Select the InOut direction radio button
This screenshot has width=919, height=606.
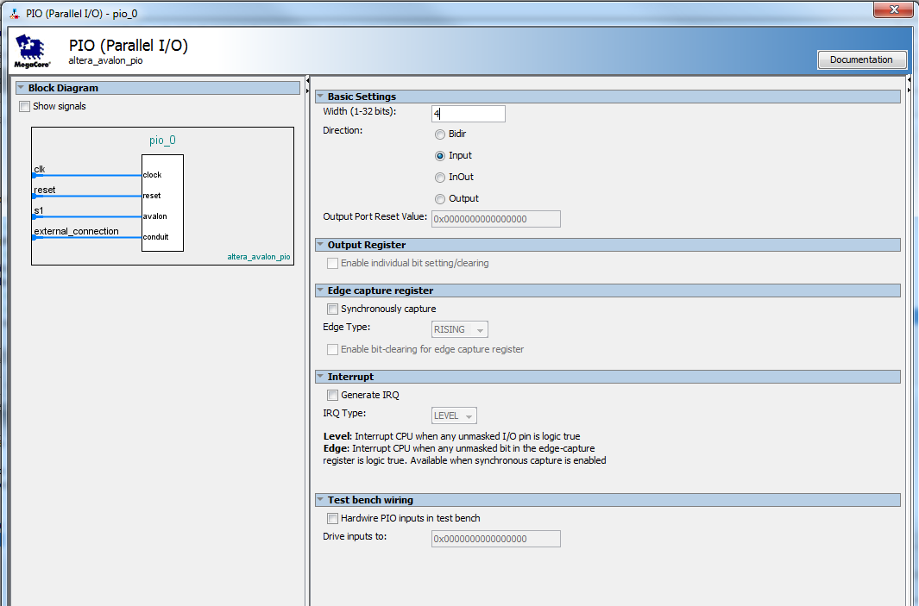tap(440, 178)
